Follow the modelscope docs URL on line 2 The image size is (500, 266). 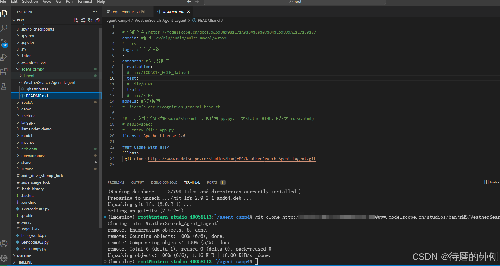pyautogui.click(x=232, y=32)
